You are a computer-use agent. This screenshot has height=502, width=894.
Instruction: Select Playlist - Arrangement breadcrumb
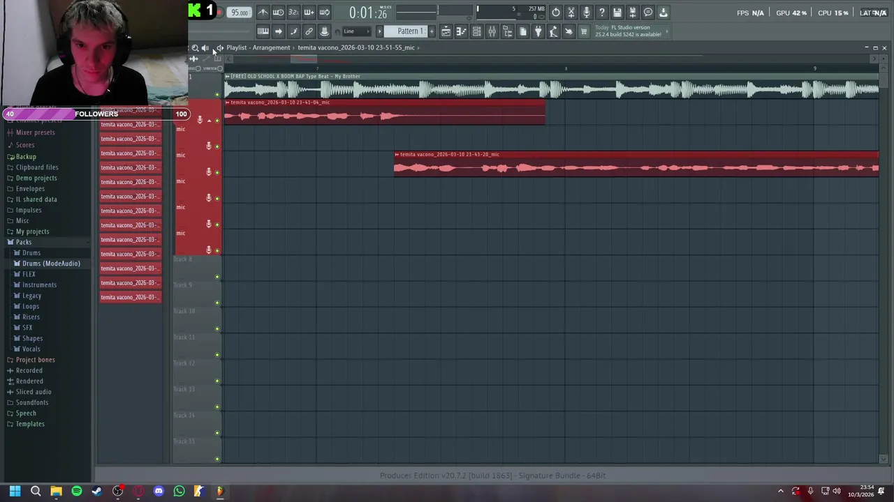pyautogui.click(x=258, y=47)
